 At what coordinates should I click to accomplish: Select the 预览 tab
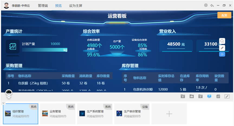(x=58, y=6)
